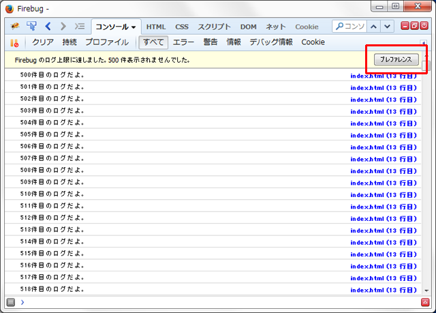The height and width of the screenshot is (313, 436).
Task: Activate the element inspector tool icon
Action: tap(31, 27)
